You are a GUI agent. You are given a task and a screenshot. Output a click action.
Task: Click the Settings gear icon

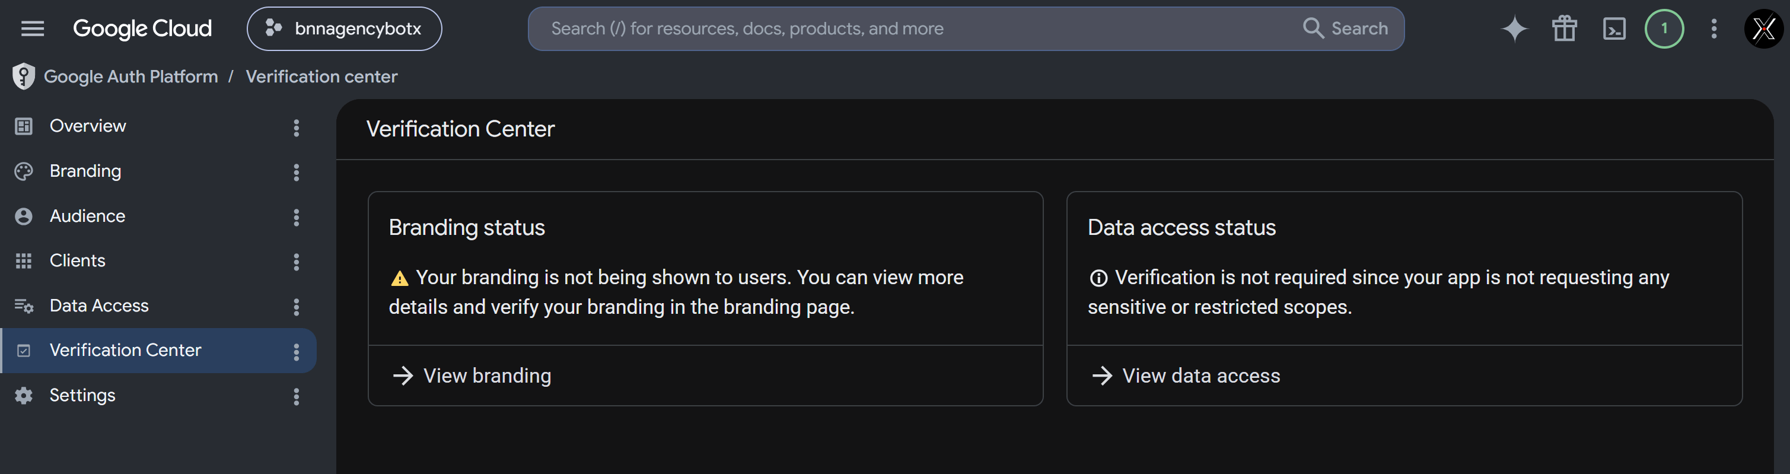pyautogui.click(x=24, y=396)
